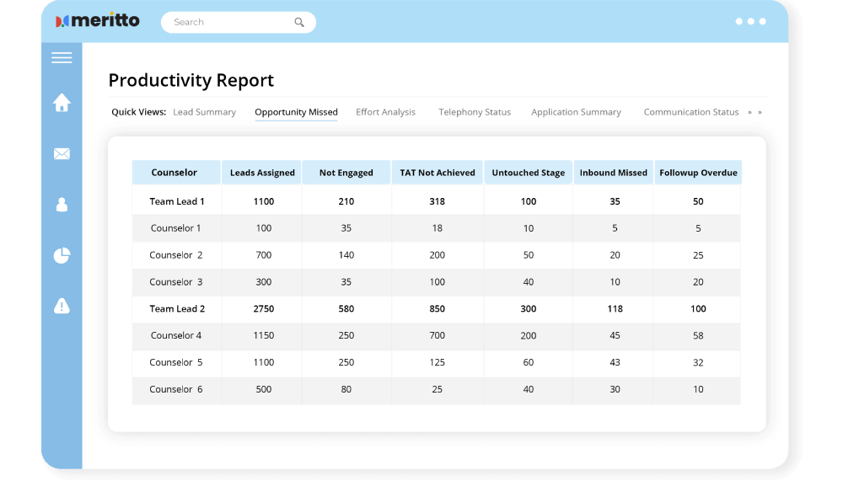This screenshot has width=843, height=497.
Task: Select the Opportunity Missed tab
Action: (296, 112)
